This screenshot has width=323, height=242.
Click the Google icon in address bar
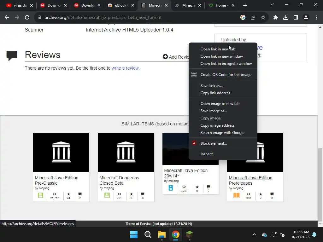[243, 18]
